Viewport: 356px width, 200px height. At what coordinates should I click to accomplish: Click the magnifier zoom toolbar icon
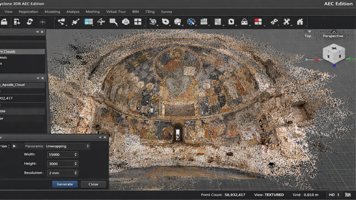tap(113, 22)
